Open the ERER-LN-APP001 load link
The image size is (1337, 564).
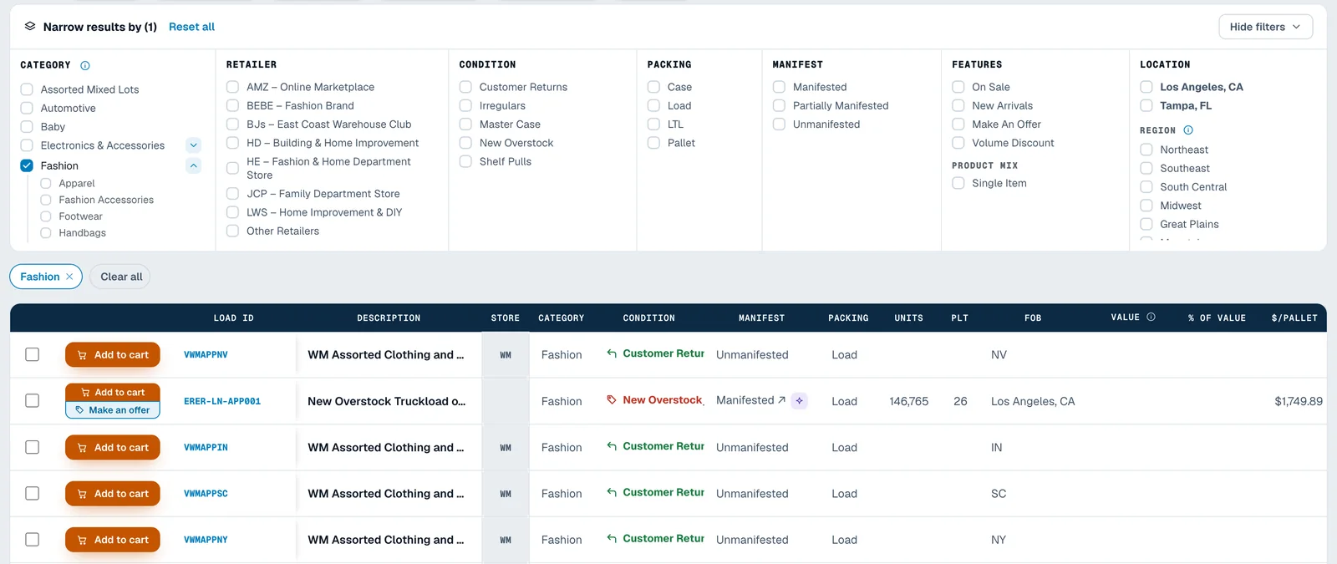tap(222, 402)
